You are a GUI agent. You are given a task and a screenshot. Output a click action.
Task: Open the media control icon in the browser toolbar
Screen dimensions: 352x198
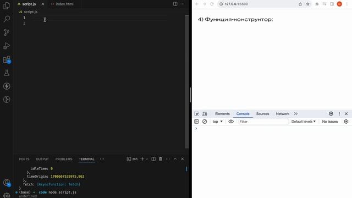[x=324, y=4]
